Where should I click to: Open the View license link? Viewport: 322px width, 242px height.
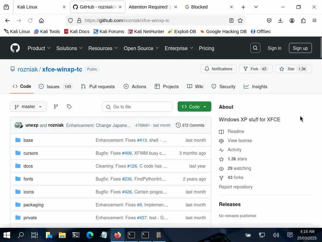pyautogui.click(x=236, y=141)
